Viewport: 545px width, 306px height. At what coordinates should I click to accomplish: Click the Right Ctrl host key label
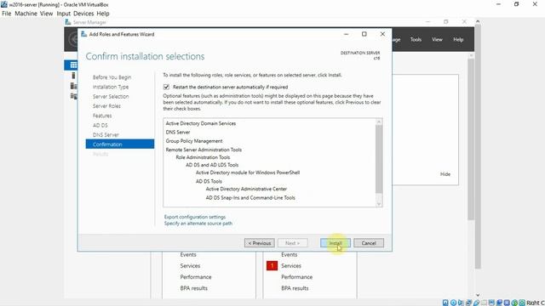click(x=536, y=303)
